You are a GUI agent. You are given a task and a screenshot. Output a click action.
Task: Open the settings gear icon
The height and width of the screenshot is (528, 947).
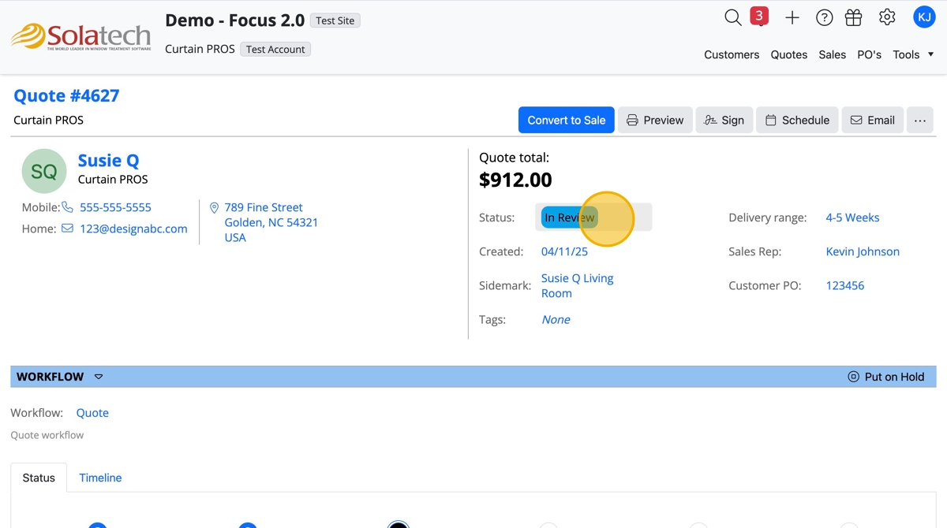[887, 17]
